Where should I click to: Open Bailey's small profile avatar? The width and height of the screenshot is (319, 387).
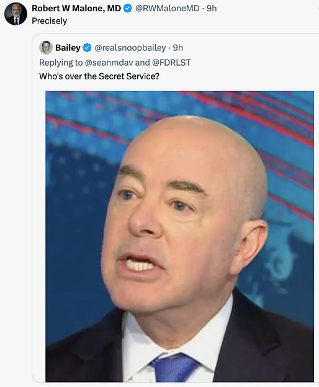pos(46,47)
